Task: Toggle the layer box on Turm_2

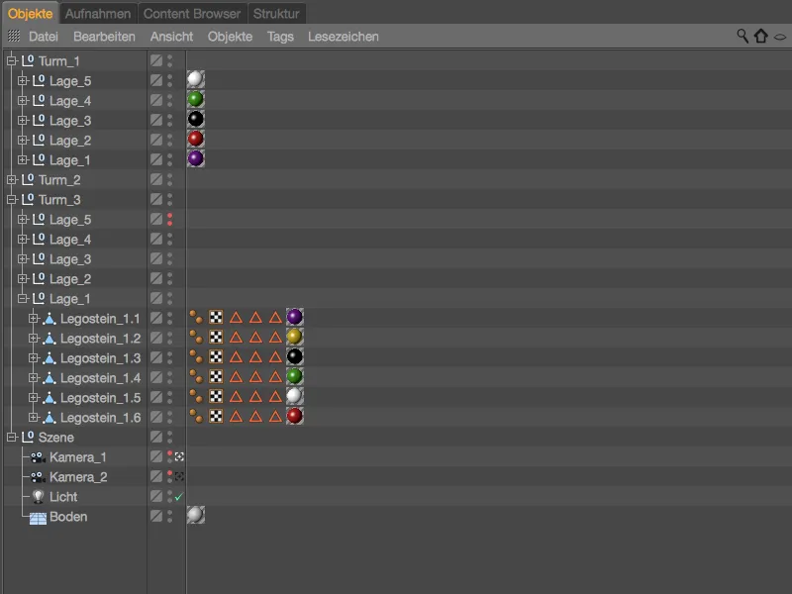Action: point(156,179)
